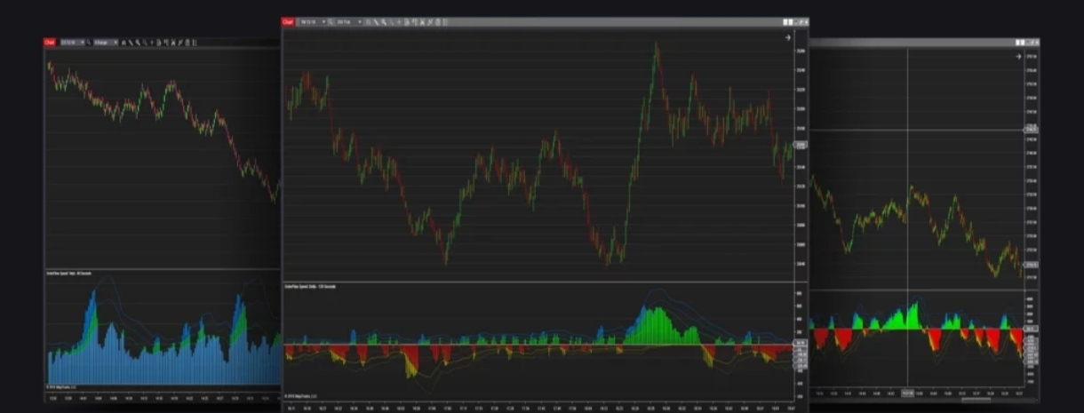
Task: Click the center chart's time axis
Action: (x=538, y=407)
